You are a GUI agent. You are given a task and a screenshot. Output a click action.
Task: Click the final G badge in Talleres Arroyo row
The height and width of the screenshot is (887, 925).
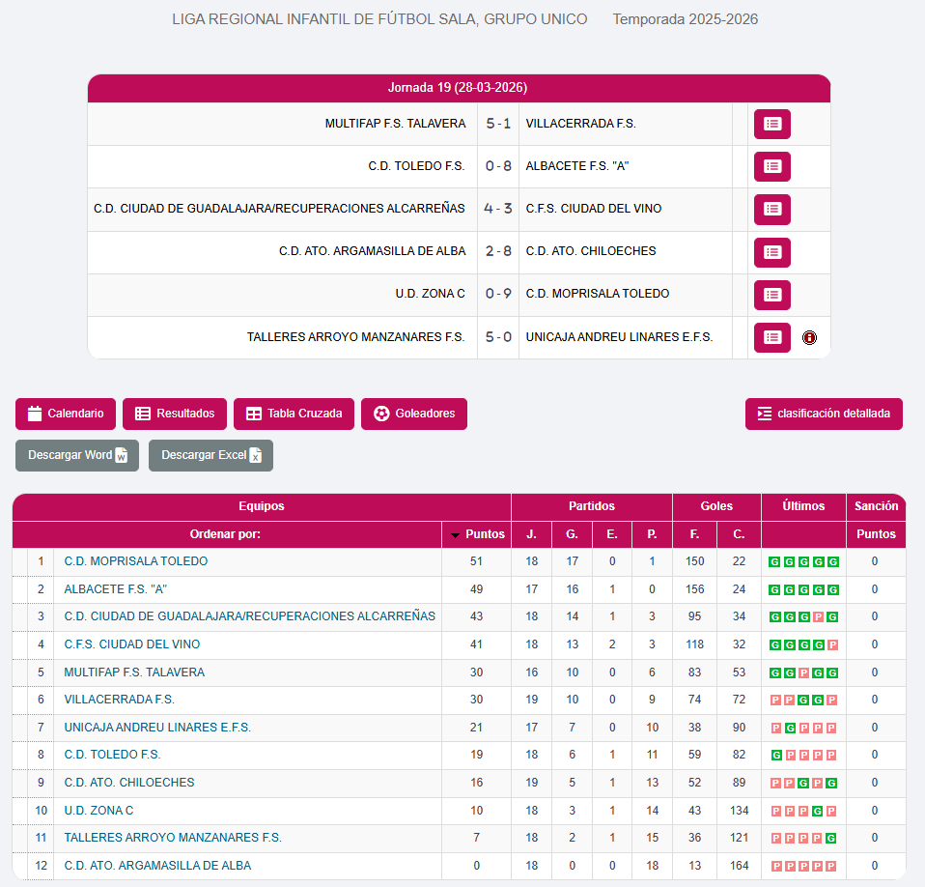(x=830, y=839)
